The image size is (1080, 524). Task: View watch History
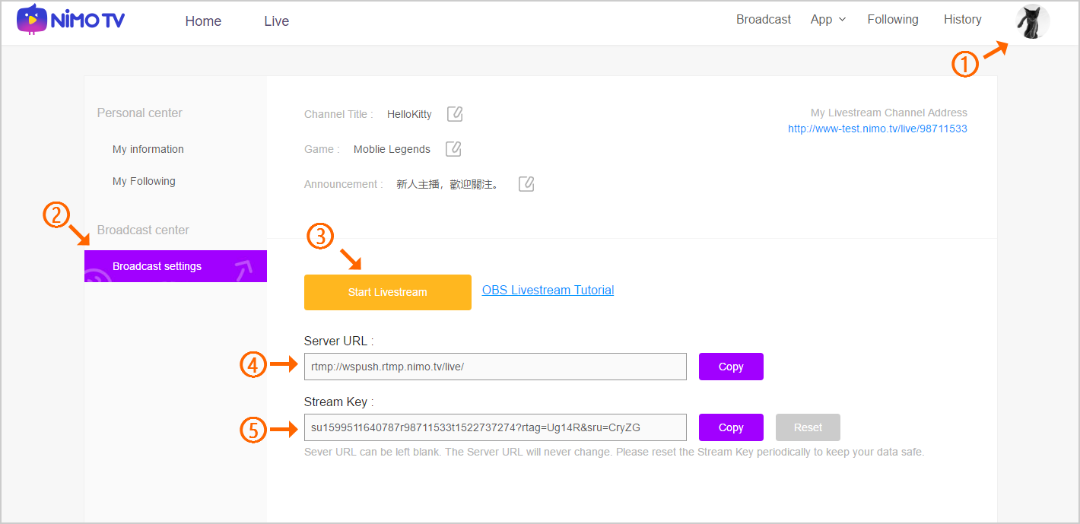(962, 20)
